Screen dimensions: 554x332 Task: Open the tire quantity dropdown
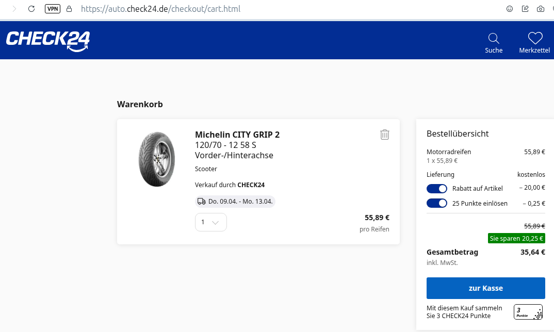click(x=210, y=222)
